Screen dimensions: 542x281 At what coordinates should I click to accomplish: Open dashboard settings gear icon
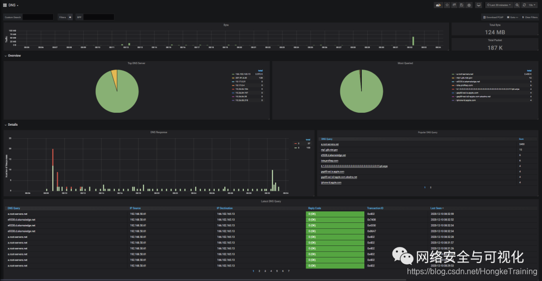[469, 5]
